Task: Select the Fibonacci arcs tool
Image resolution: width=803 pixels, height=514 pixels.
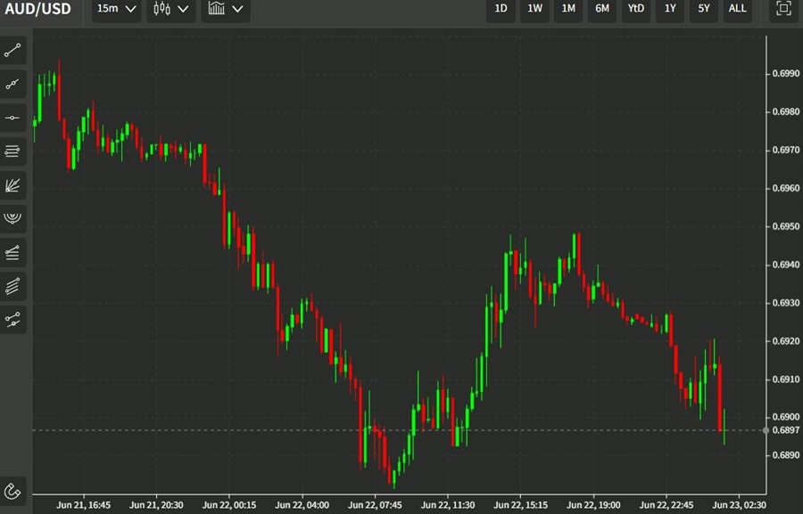Action: 12,218
